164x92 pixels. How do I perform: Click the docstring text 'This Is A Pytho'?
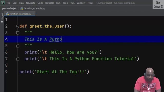[x=43, y=39]
